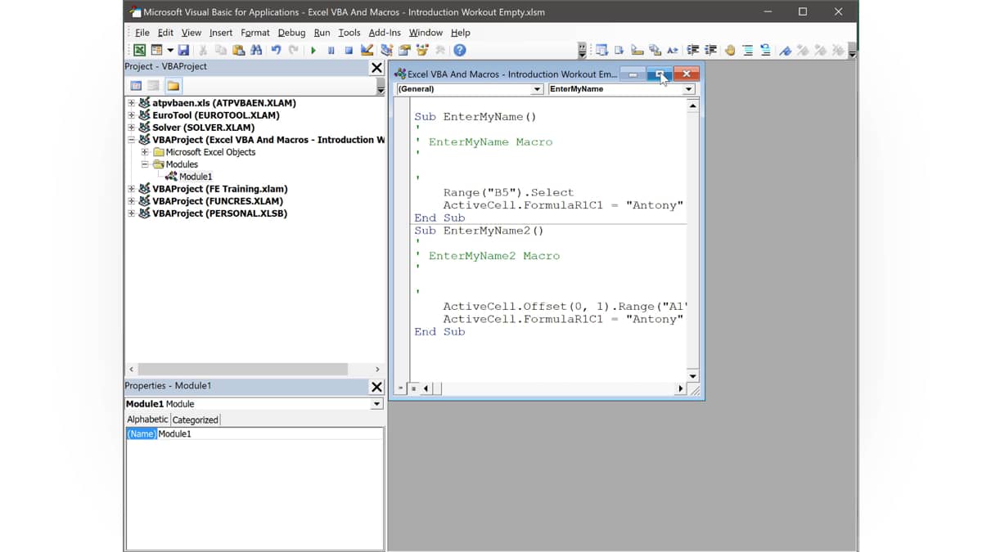The height and width of the screenshot is (552, 982).
Task: Open the Object Browser icon
Action: click(x=422, y=50)
